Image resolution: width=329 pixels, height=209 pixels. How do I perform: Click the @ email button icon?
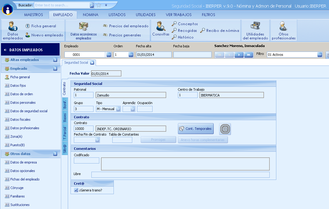point(225,129)
